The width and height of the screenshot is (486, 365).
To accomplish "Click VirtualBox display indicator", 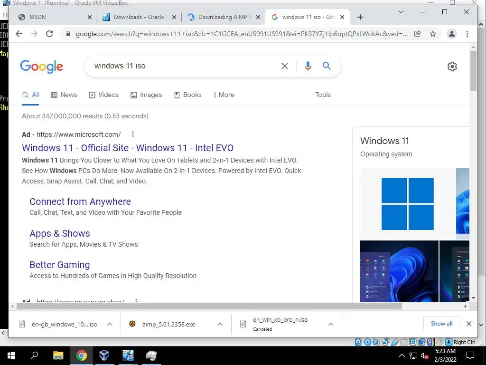I will click(x=412, y=342).
